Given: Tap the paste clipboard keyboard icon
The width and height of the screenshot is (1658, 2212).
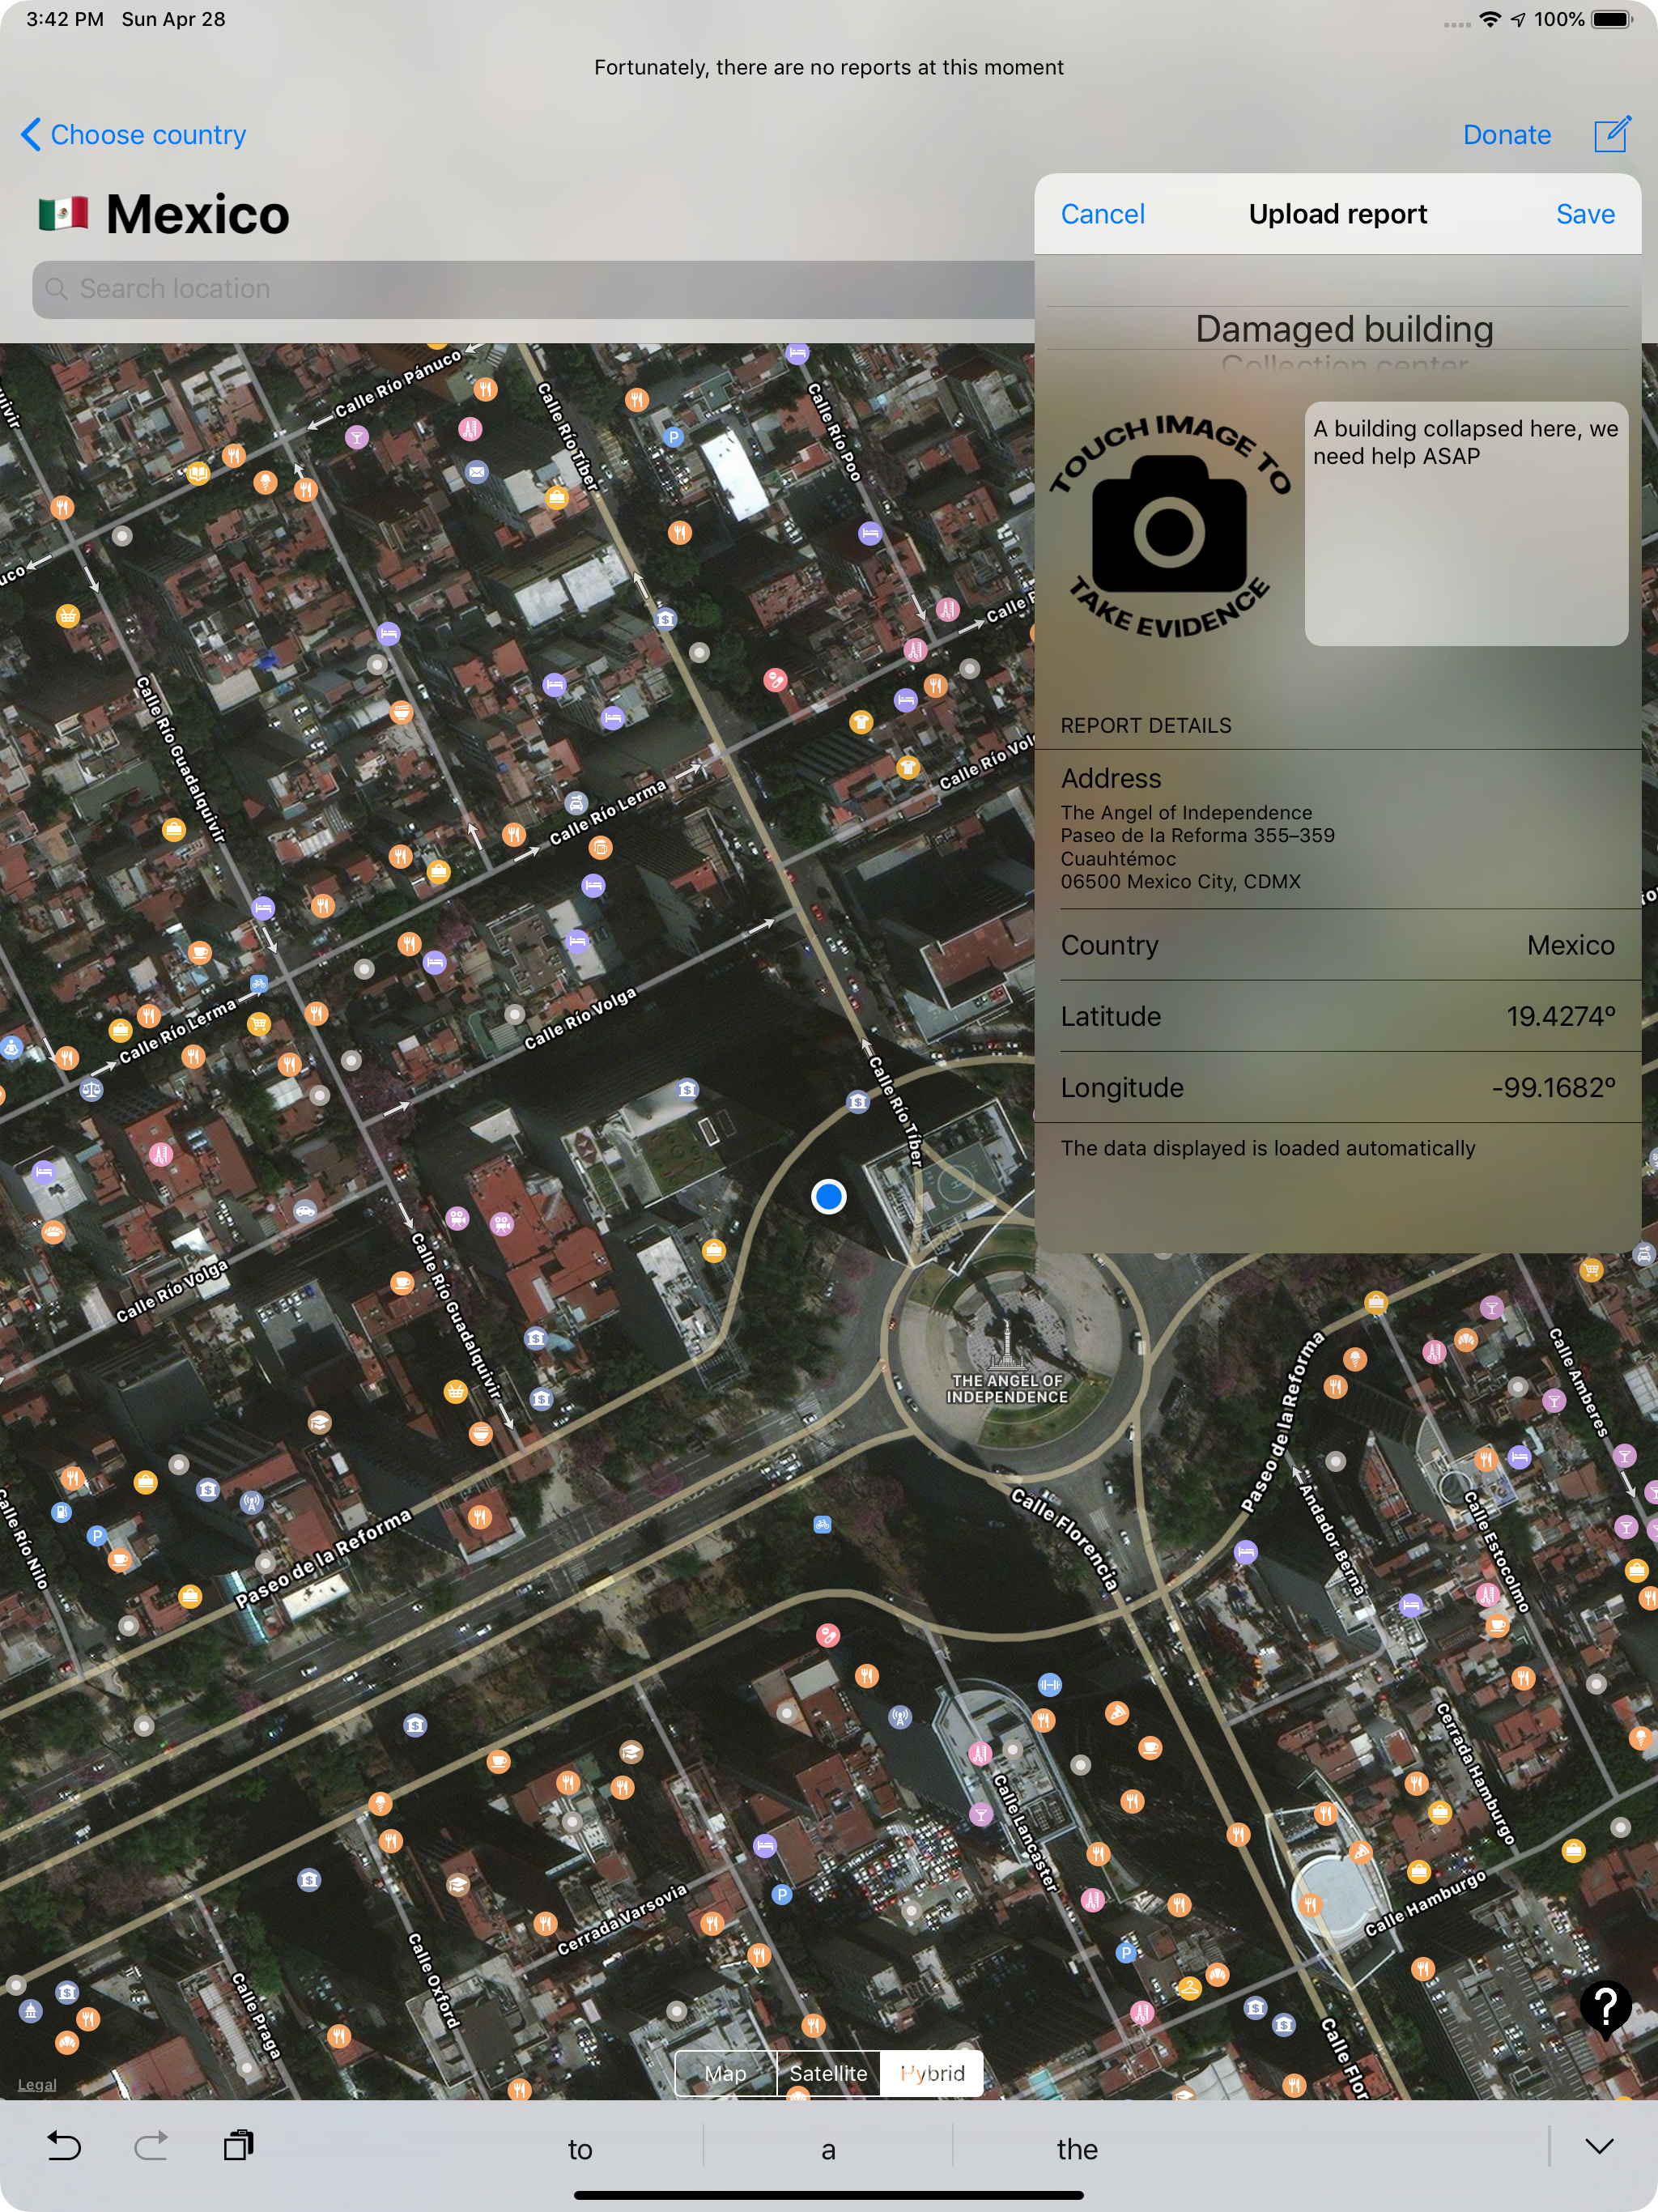Looking at the screenshot, I should point(239,2145).
